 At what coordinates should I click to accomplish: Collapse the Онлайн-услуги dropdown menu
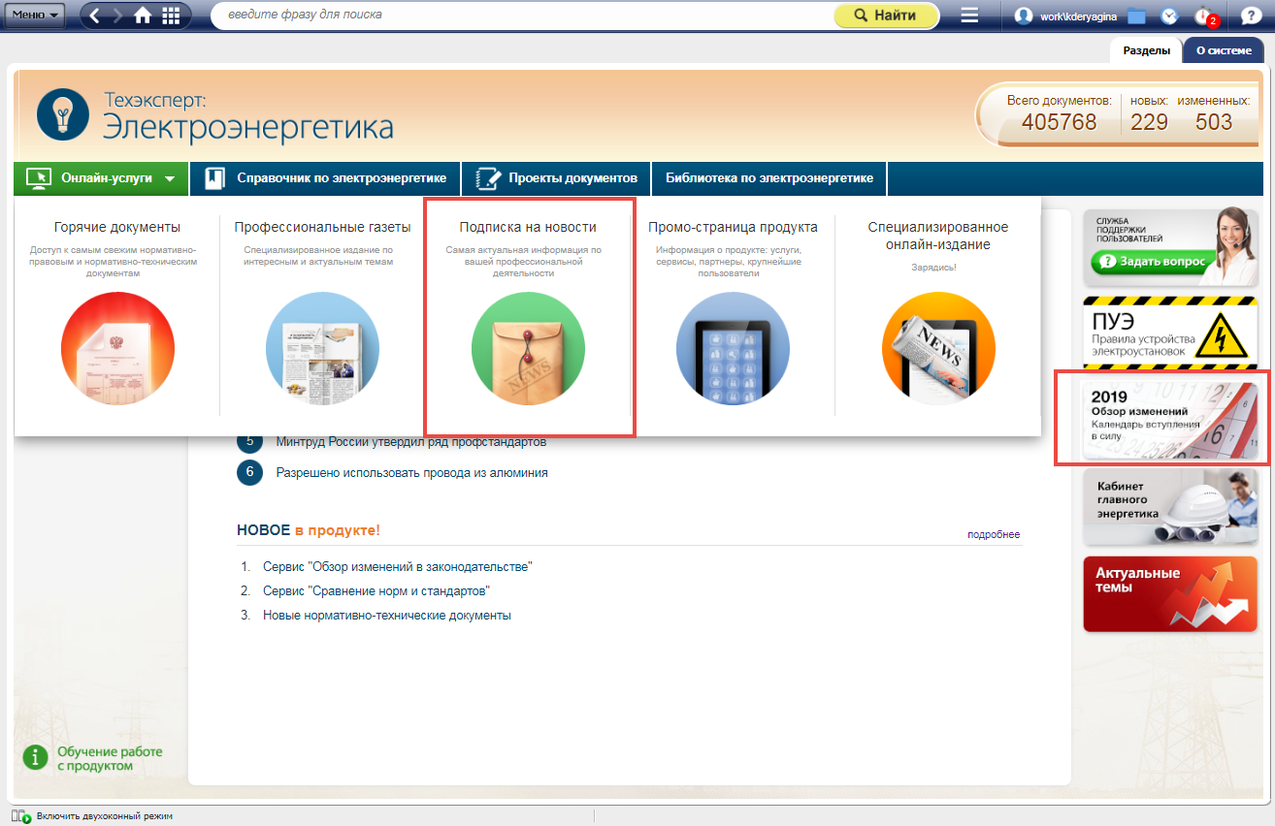pyautogui.click(x=102, y=178)
